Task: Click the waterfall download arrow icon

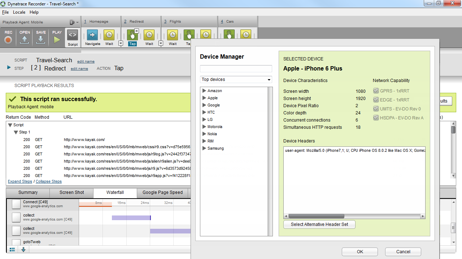Action: (23, 249)
